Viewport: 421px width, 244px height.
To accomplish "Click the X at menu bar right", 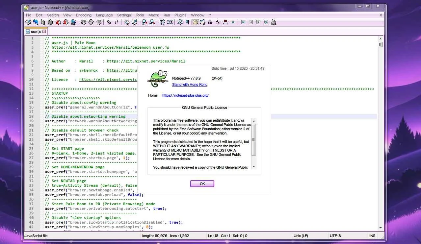I will [x=381, y=15].
